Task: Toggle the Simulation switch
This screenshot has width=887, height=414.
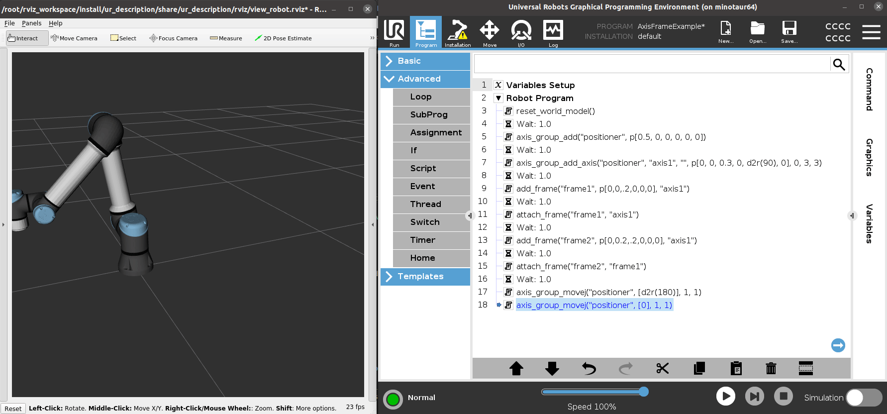Action: (864, 398)
